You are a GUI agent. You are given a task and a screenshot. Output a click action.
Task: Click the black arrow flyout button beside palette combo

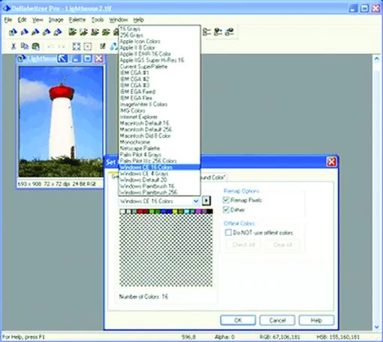207,201
